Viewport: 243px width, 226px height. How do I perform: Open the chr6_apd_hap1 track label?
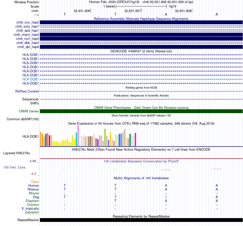[x=27, y=30]
